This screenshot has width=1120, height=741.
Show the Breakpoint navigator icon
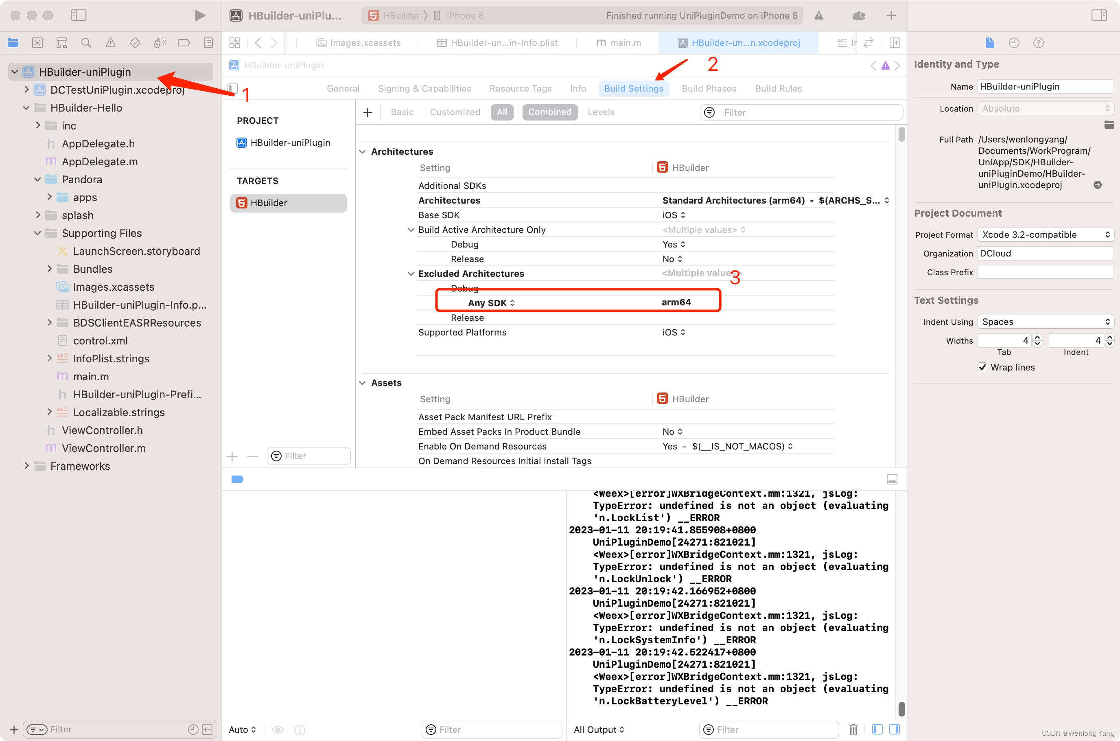(x=184, y=43)
